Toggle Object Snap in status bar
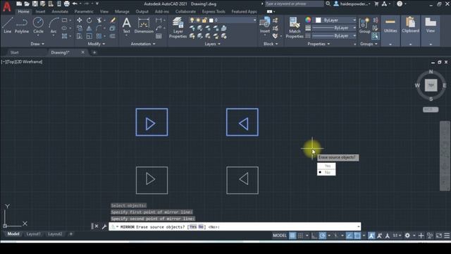This screenshot has width=451, height=254. [x=357, y=236]
